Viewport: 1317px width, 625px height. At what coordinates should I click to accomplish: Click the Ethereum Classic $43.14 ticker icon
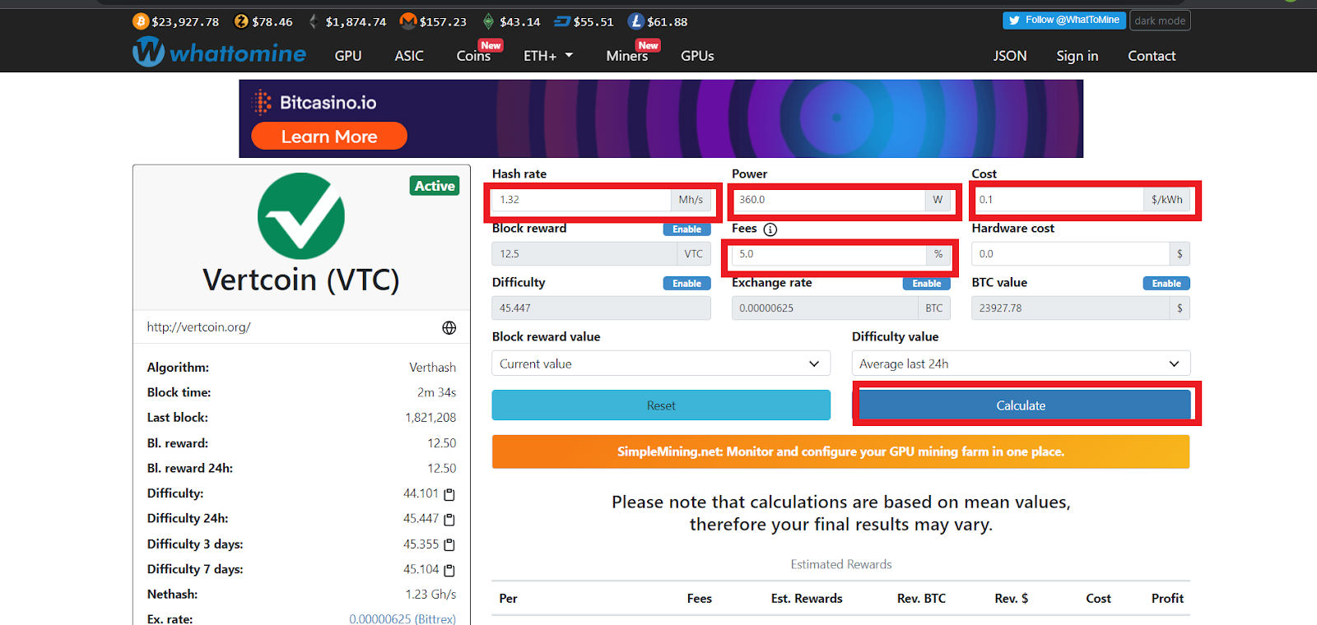pos(488,21)
